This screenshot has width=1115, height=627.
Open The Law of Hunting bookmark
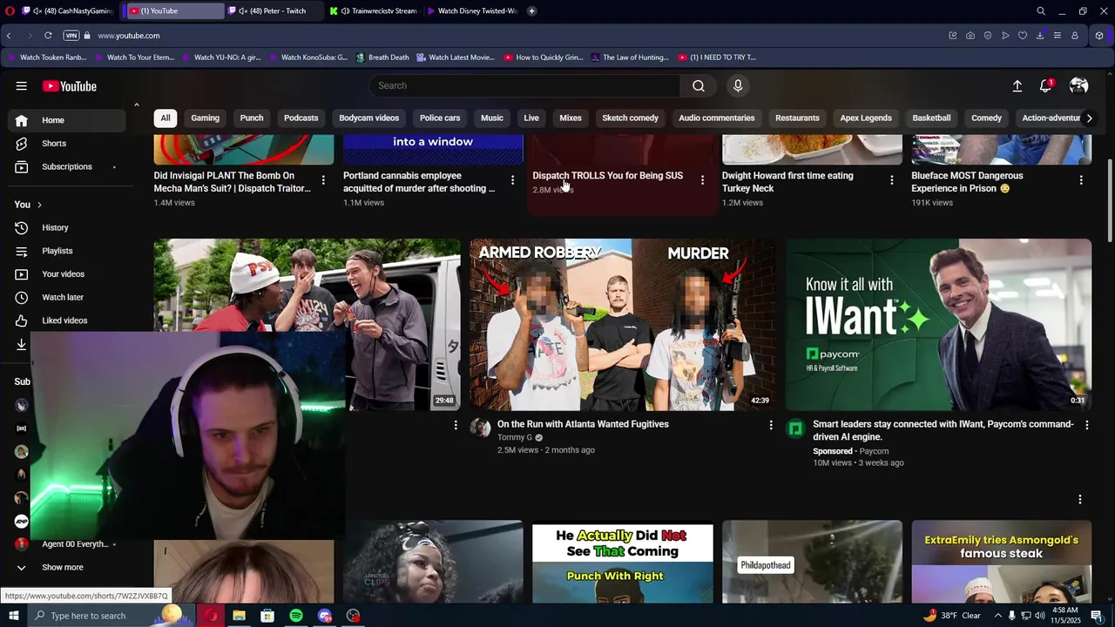pos(629,57)
